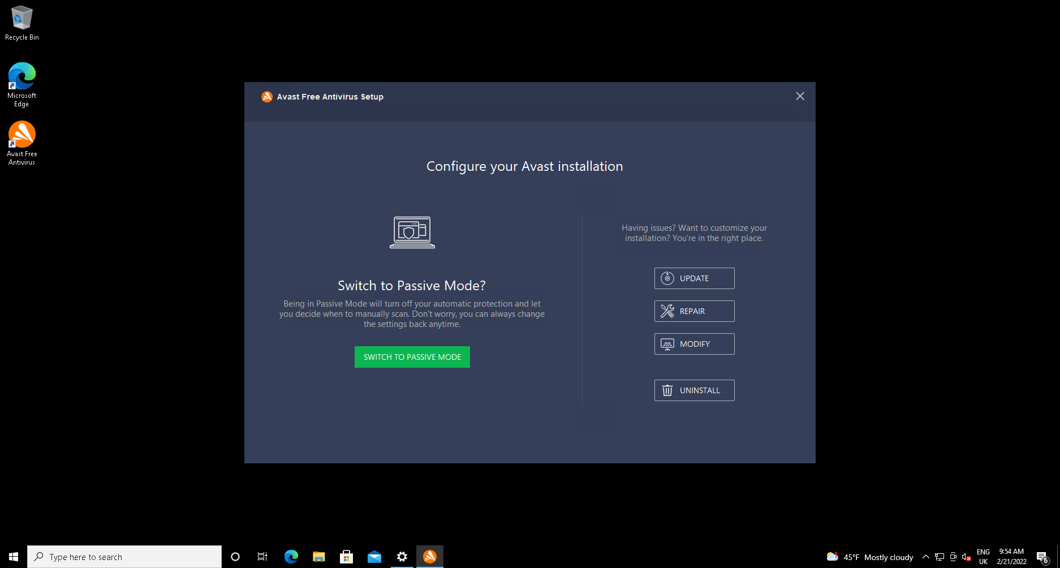Open the clock showing 9:54 AM
This screenshot has height=568, width=1060.
coord(1011,557)
